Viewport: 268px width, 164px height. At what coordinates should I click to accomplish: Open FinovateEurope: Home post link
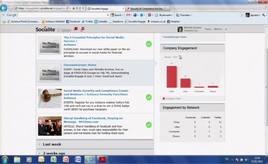(80, 65)
